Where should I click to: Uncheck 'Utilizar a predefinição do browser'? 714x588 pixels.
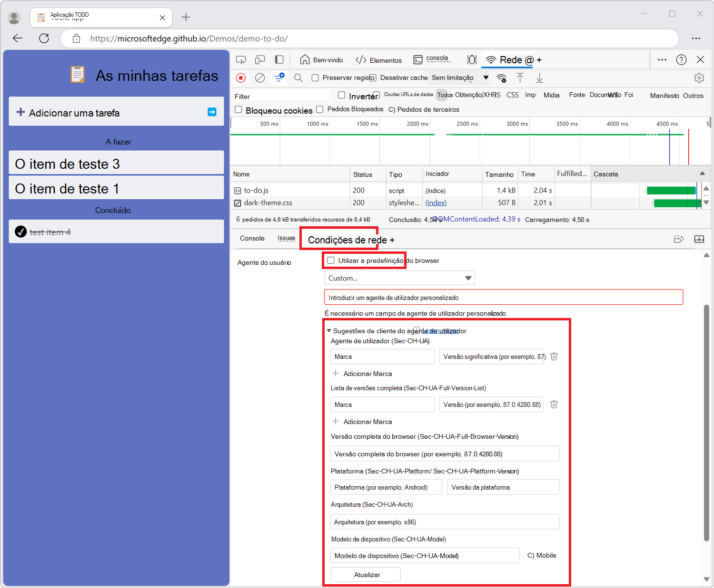[x=330, y=260]
